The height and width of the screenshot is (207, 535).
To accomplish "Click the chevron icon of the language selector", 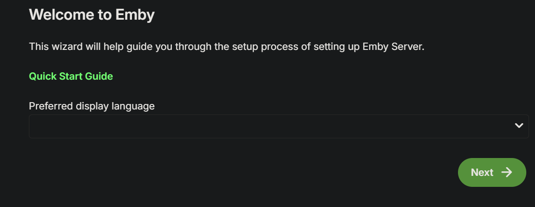I will tap(519, 126).
